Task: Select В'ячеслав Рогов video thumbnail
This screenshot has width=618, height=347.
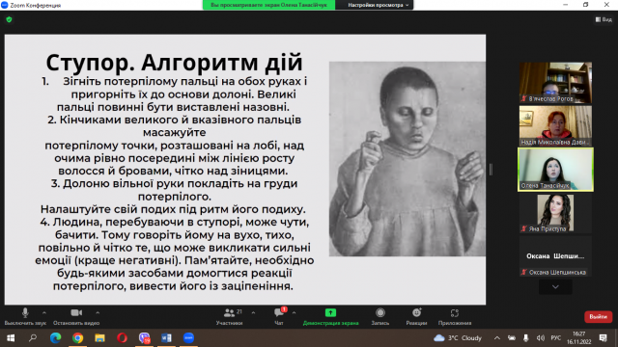Action: tap(555, 83)
